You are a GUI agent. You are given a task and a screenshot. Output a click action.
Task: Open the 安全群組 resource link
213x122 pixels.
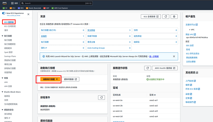tap(91, 30)
